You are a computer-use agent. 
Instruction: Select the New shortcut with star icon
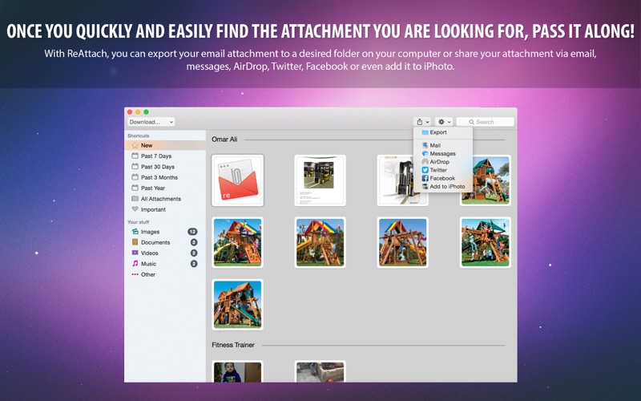click(x=165, y=145)
